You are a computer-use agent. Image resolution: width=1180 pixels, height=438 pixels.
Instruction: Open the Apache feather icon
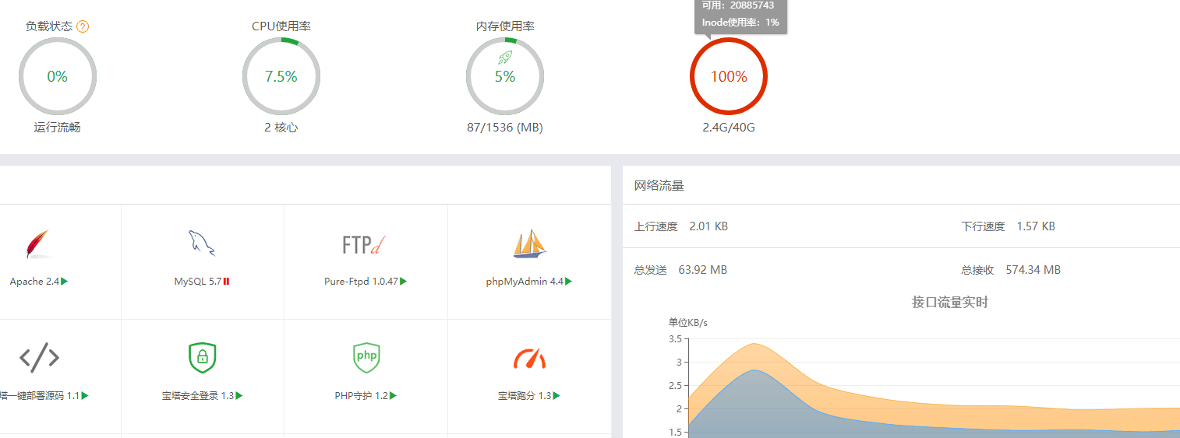coord(38,244)
